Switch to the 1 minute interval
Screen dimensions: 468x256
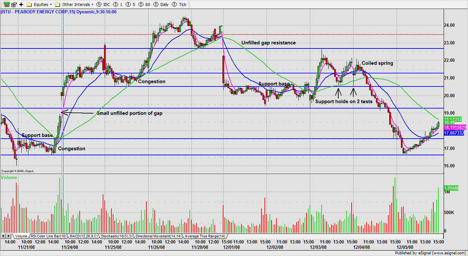point(118,5)
